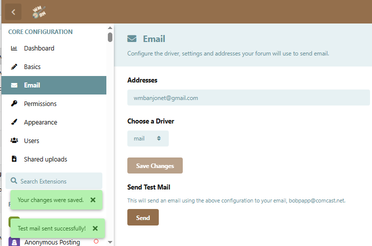Go to the Users section

point(31,141)
